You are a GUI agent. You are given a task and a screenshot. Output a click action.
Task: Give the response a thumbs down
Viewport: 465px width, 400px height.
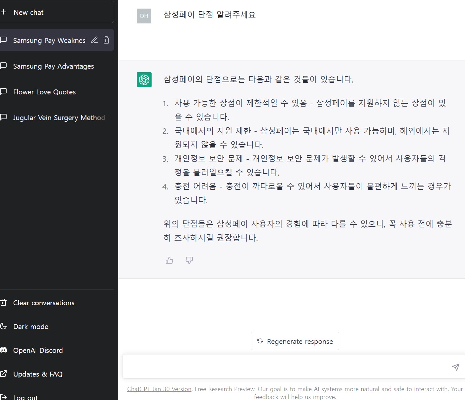189,260
